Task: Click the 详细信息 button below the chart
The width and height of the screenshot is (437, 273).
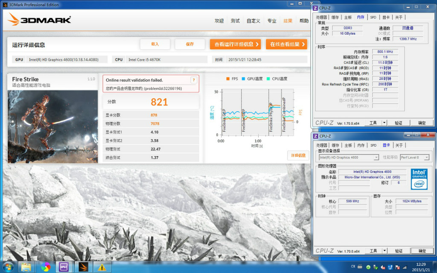Action: (298, 155)
